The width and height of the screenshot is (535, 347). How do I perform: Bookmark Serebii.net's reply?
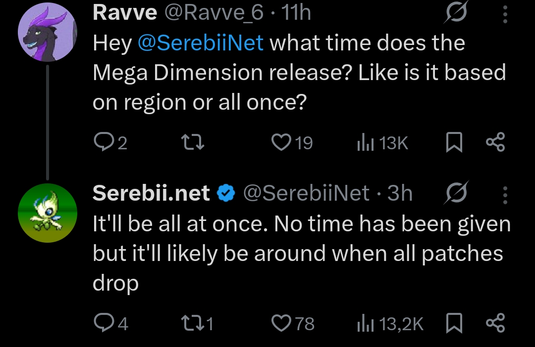tap(454, 323)
